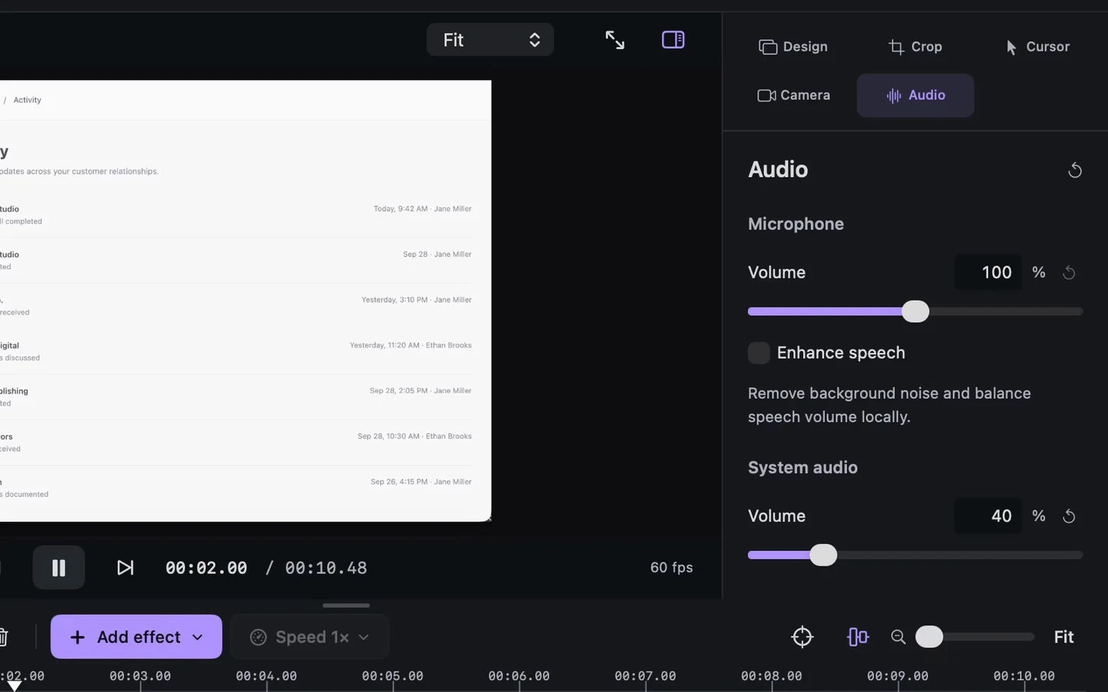Click the 'Sep 28, 10:30 AM · Ethan Brooks' entry
This screenshot has width=1108, height=692.
[415, 437]
